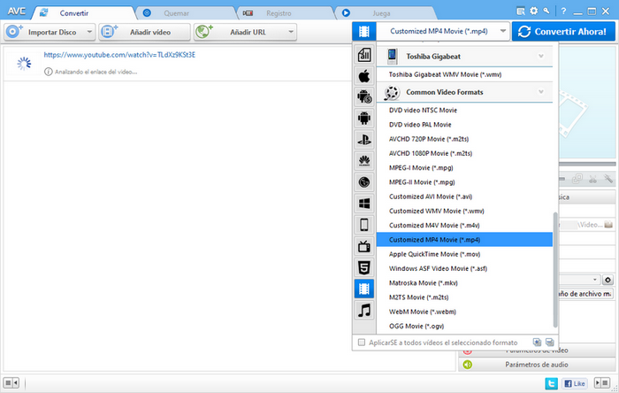
Task: Switch to the Quemar tab
Action: (176, 13)
